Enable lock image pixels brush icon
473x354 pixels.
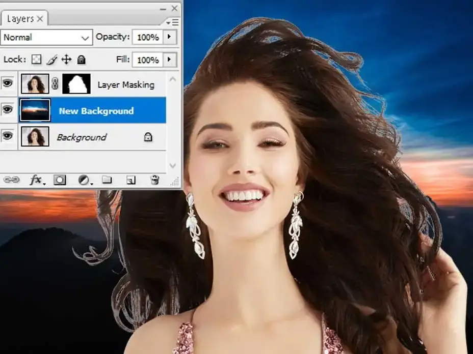click(x=51, y=60)
